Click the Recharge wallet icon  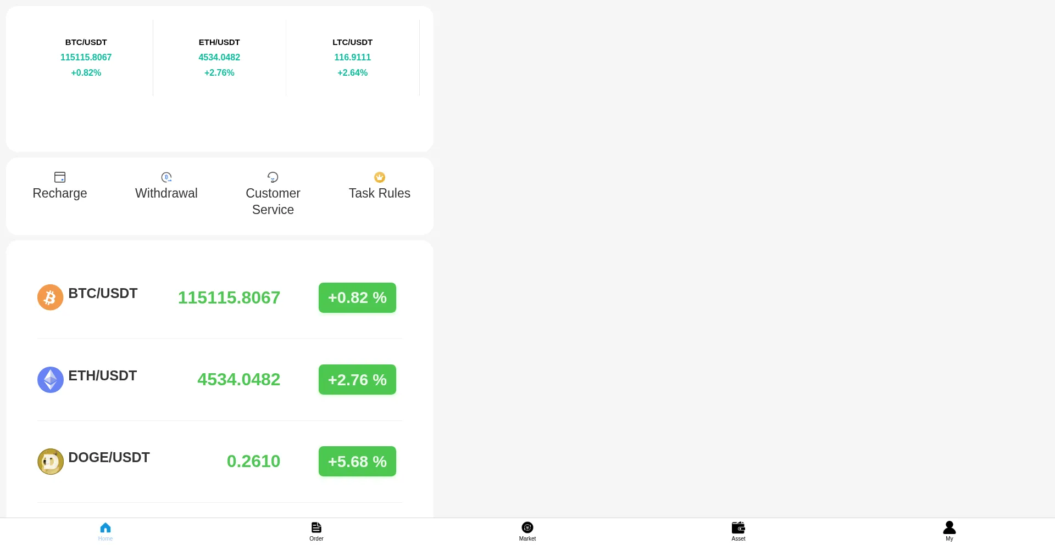pos(60,177)
